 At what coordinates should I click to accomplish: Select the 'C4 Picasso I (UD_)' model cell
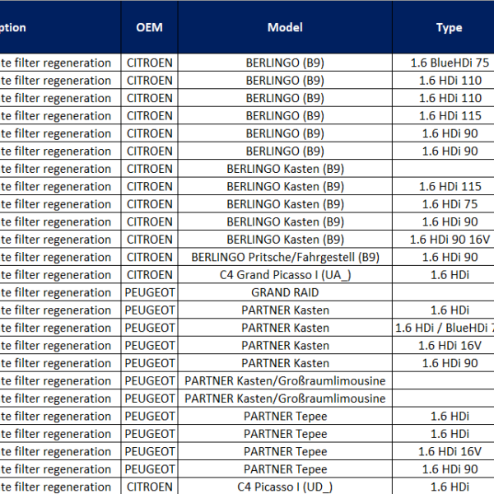tap(285, 486)
